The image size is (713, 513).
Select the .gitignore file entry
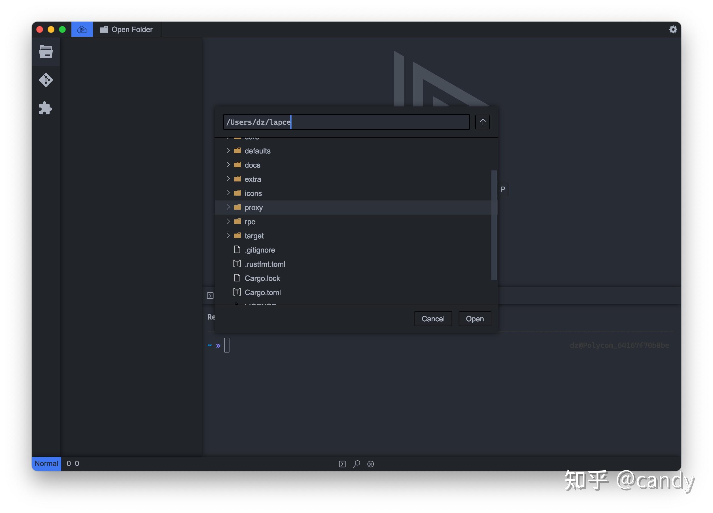[260, 250]
